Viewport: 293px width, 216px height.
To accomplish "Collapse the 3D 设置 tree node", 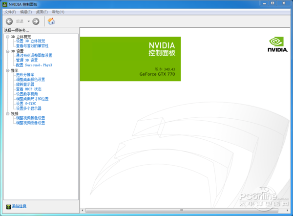I will tap(8, 51).
